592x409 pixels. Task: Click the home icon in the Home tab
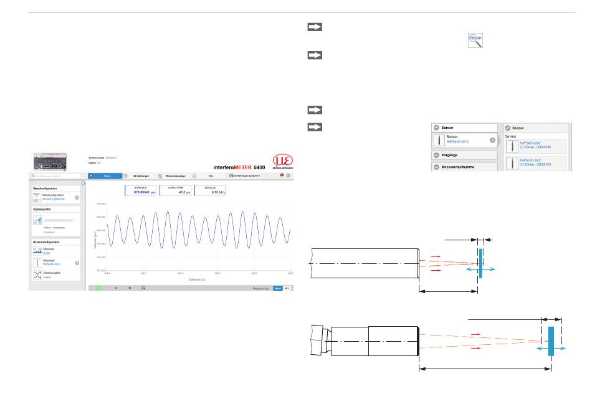point(90,176)
